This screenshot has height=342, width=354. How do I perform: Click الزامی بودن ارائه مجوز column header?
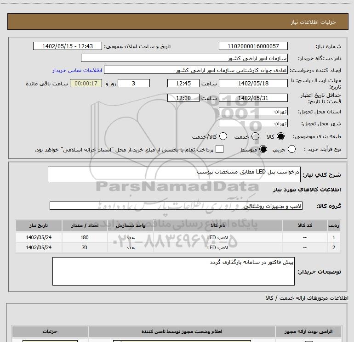(x=308, y=331)
